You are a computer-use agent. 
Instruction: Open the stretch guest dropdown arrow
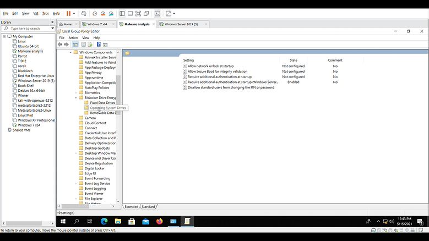(174, 13)
